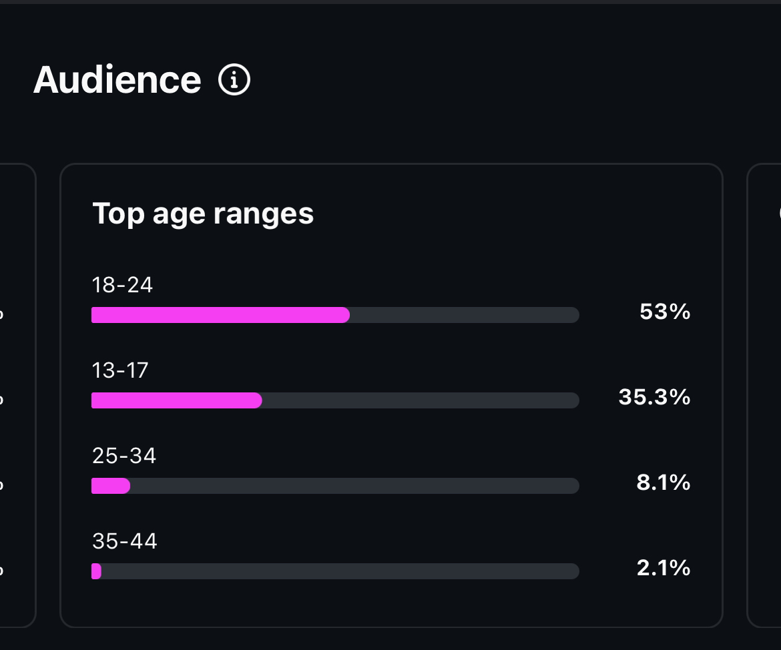Select the 2.1% percentage value
The width and height of the screenshot is (781, 650).
coord(664,568)
